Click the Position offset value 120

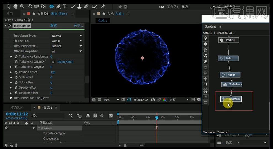(x=53, y=72)
